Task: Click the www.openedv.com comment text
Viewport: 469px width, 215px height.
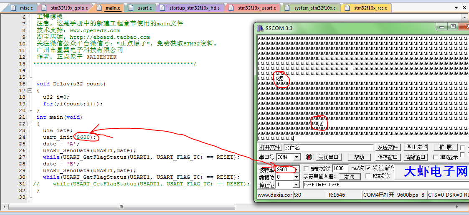Action: tap(94, 30)
